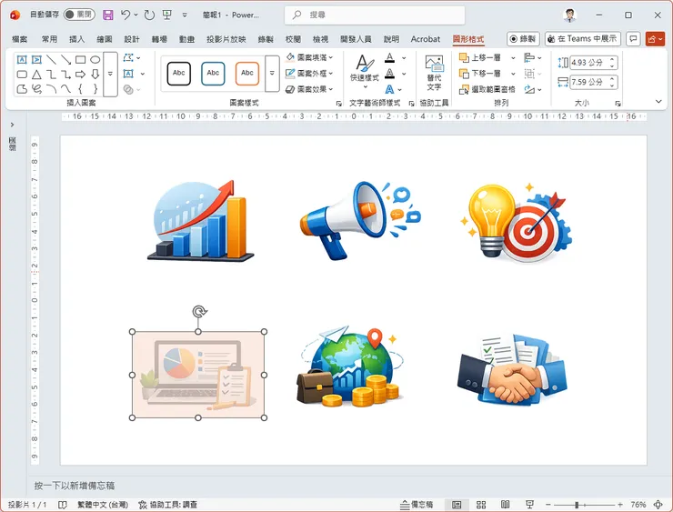Toggle the Notes (備忘稿) pane button
This screenshot has width=673, height=512.
(x=417, y=505)
